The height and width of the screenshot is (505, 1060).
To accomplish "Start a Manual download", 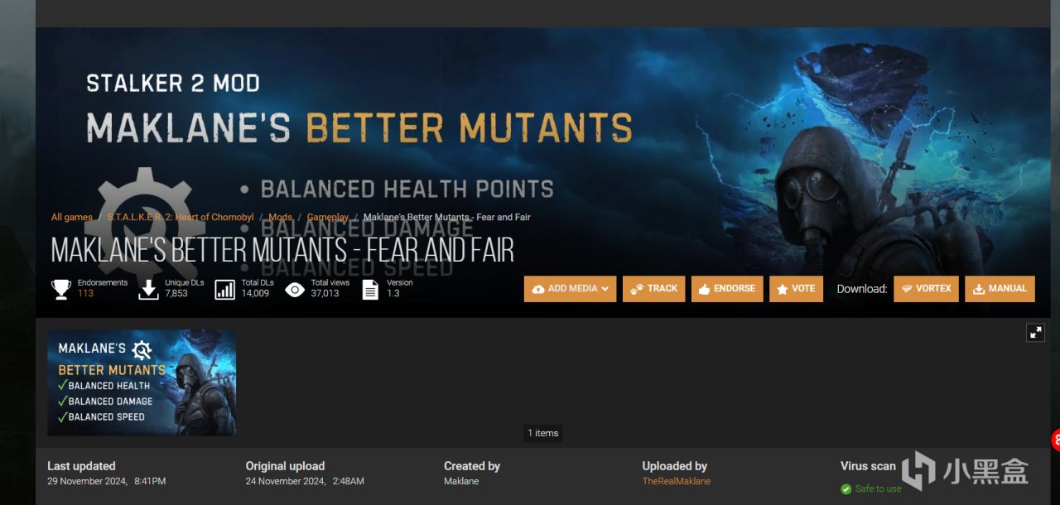I will (1000, 289).
